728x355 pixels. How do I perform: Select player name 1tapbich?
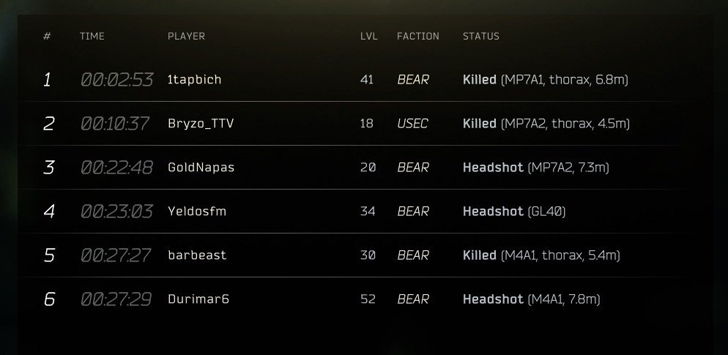click(195, 80)
